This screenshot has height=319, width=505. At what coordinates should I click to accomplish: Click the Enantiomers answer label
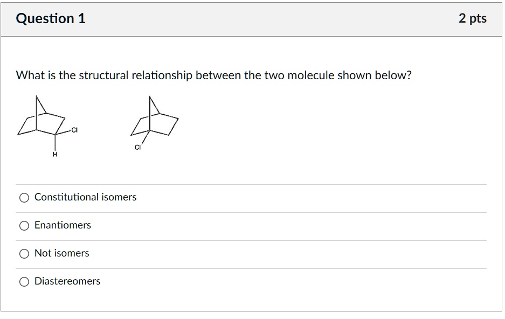63,225
